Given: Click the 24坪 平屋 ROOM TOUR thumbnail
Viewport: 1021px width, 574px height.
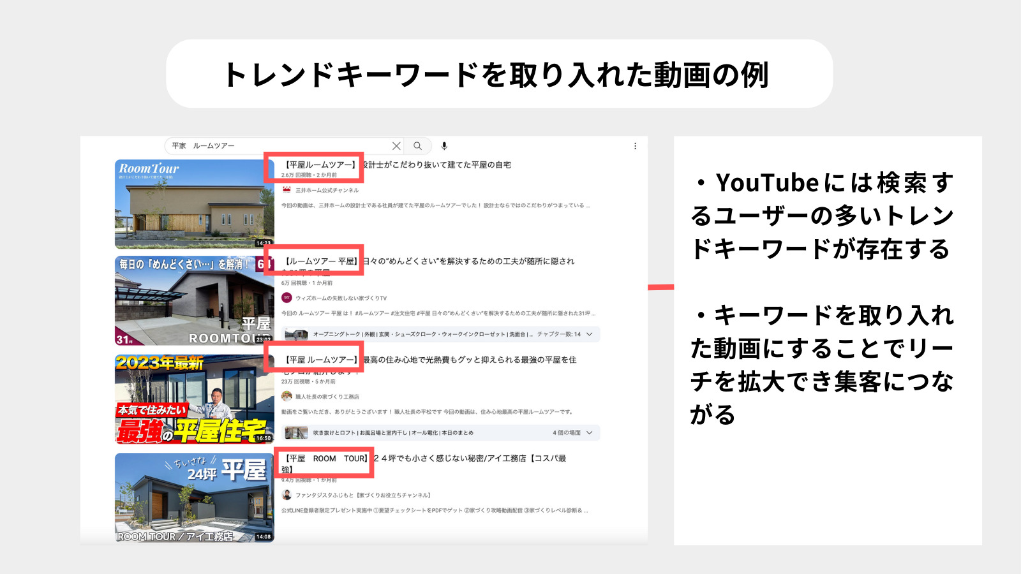Looking at the screenshot, I should 193,499.
